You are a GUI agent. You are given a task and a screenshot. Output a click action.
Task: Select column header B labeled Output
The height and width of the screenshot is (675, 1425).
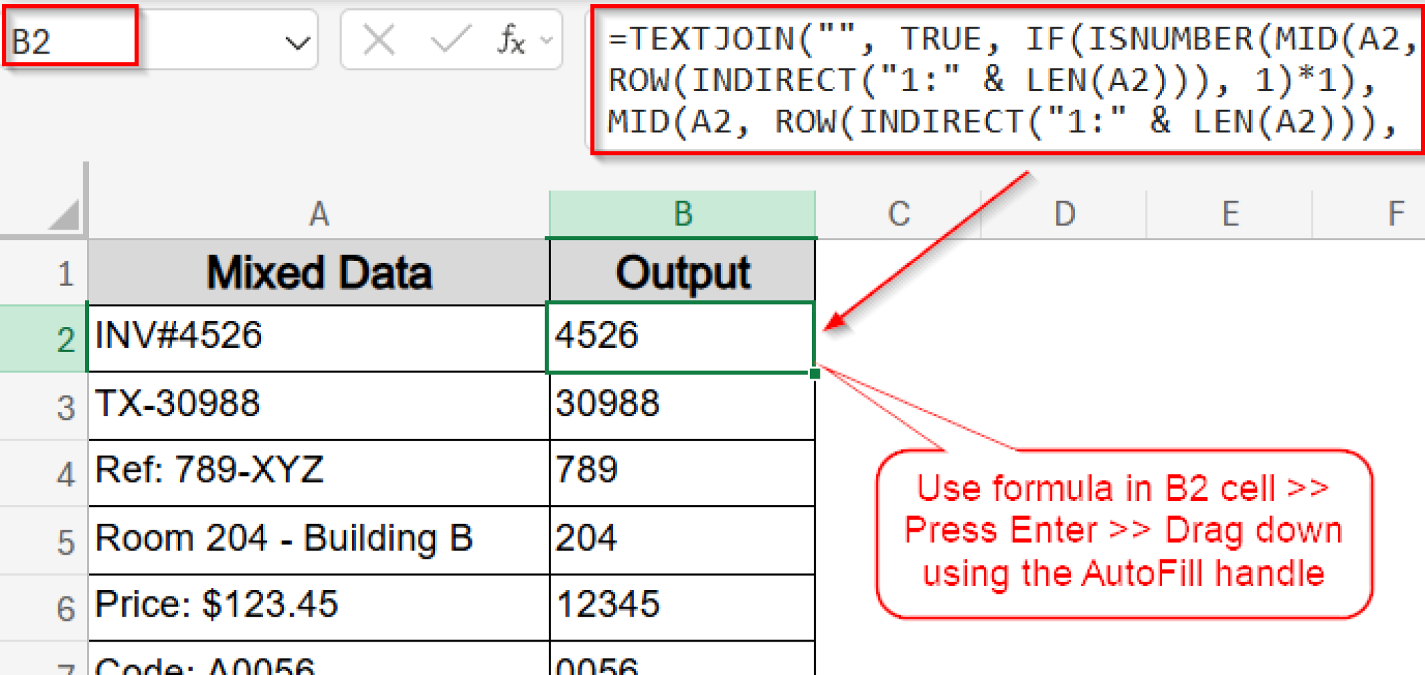pyautogui.click(x=682, y=213)
